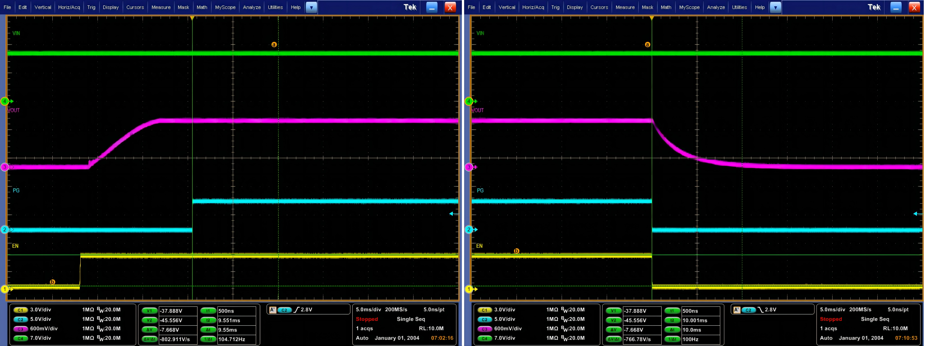Click the A' trigger badge in left scope
Image resolution: width=926 pixels, height=346 pixels.
(272, 310)
